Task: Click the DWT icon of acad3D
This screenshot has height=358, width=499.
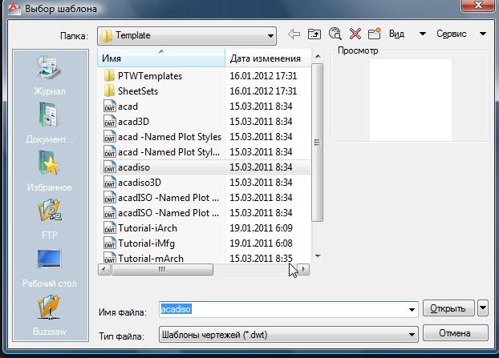Action: [x=110, y=122]
